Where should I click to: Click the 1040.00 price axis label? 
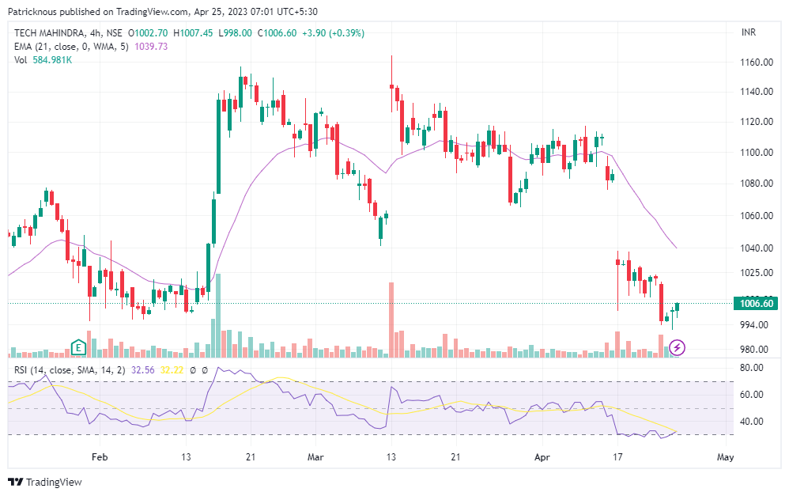coord(757,248)
